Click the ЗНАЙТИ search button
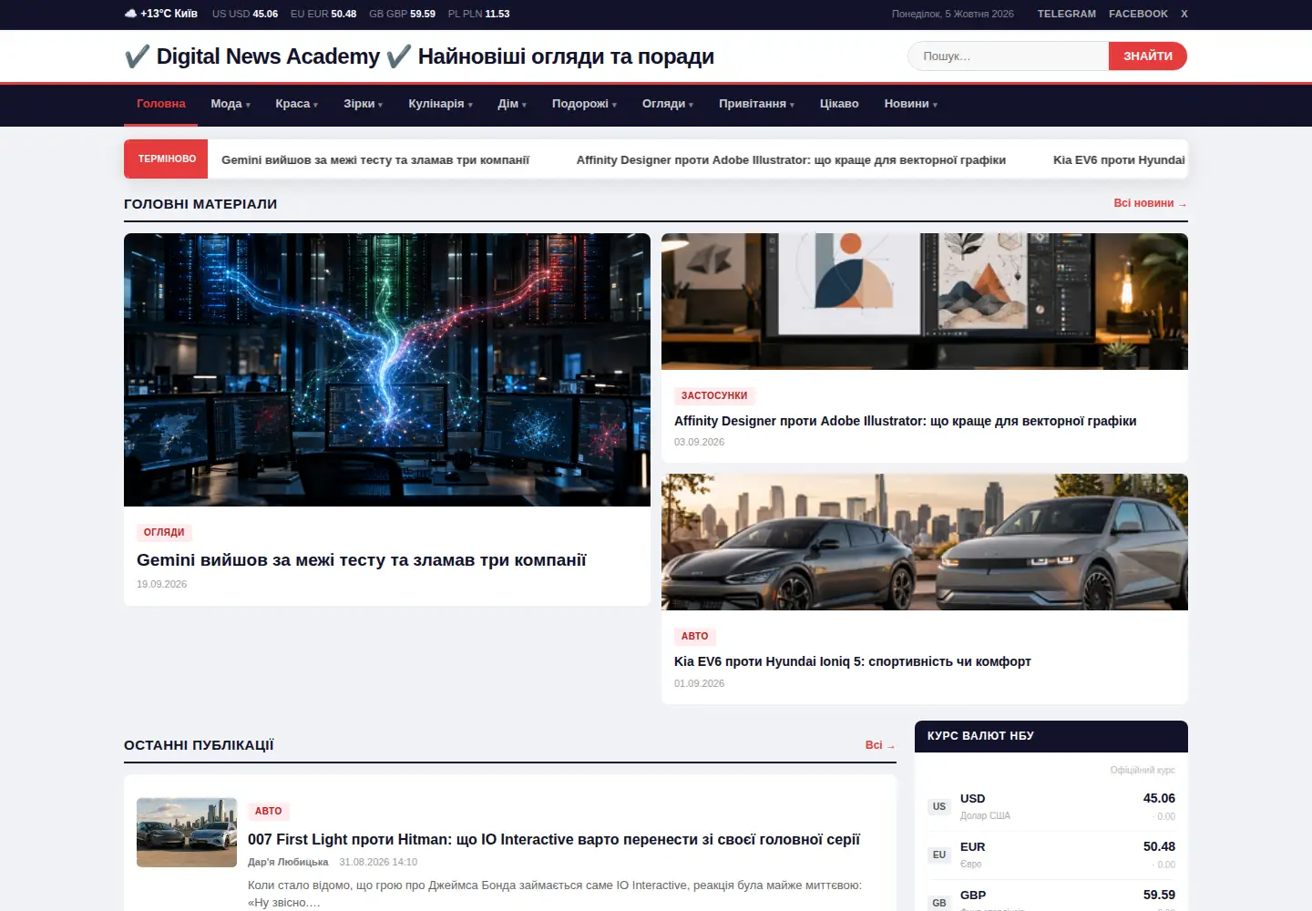 point(1148,56)
